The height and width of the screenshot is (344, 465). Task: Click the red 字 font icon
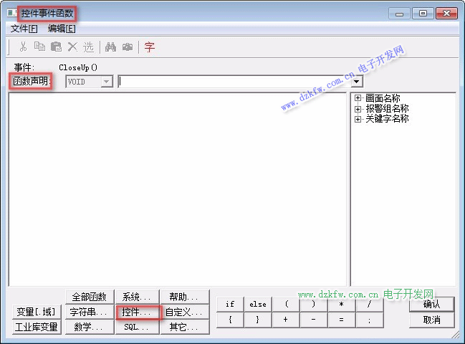(x=150, y=47)
